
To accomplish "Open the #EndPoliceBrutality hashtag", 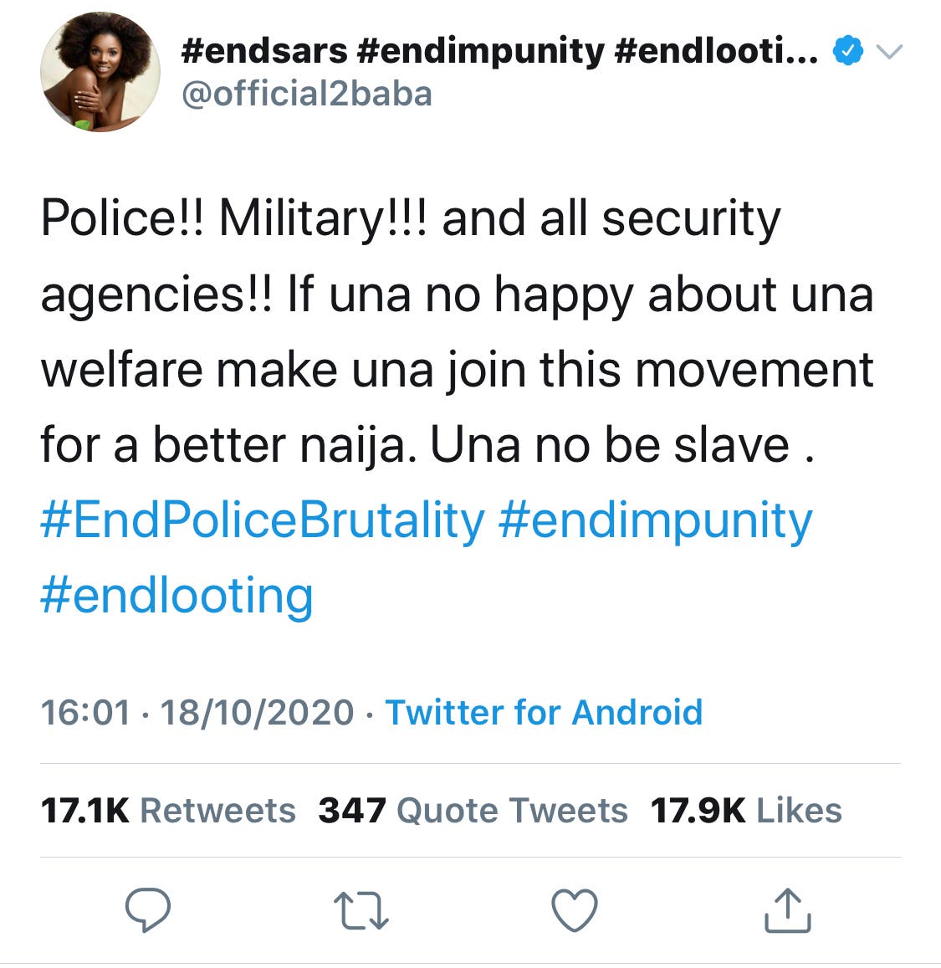I will coord(263,520).
